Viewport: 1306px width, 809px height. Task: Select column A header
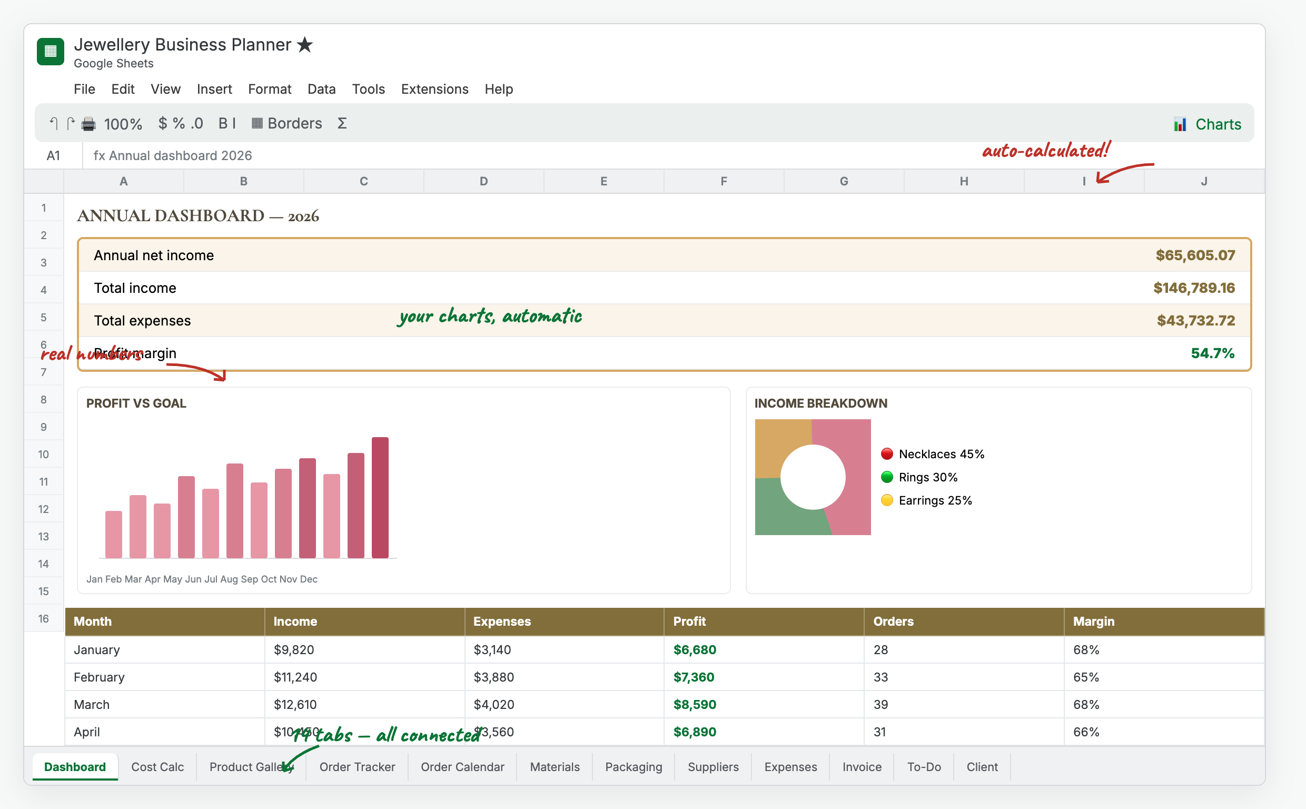tap(124, 181)
